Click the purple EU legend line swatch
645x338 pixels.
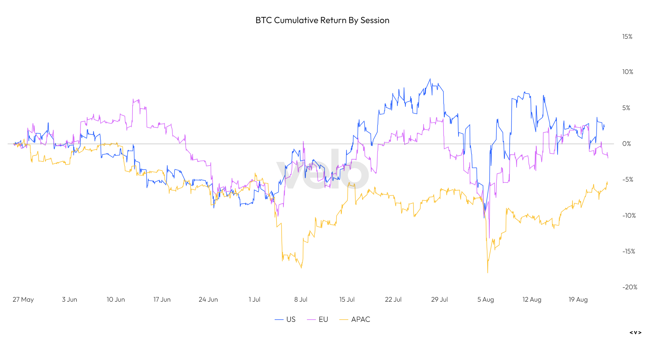tap(311, 320)
